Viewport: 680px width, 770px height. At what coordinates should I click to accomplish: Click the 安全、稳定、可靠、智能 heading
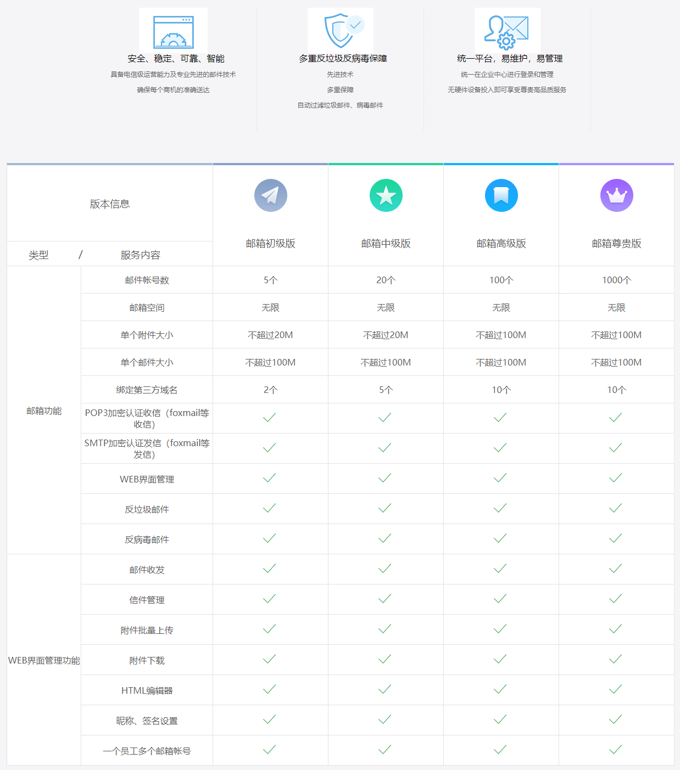pos(176,59)
